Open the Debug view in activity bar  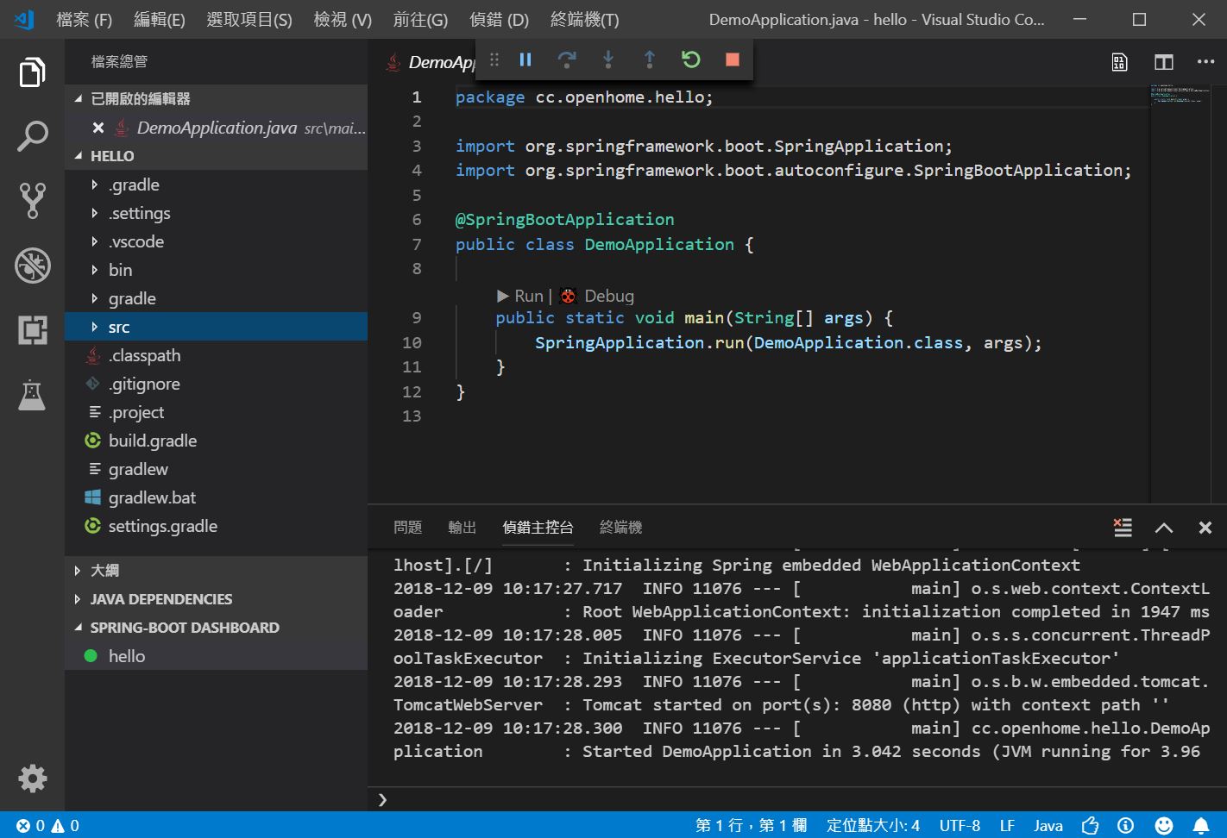pyautogui.click(x=32, y=266)
